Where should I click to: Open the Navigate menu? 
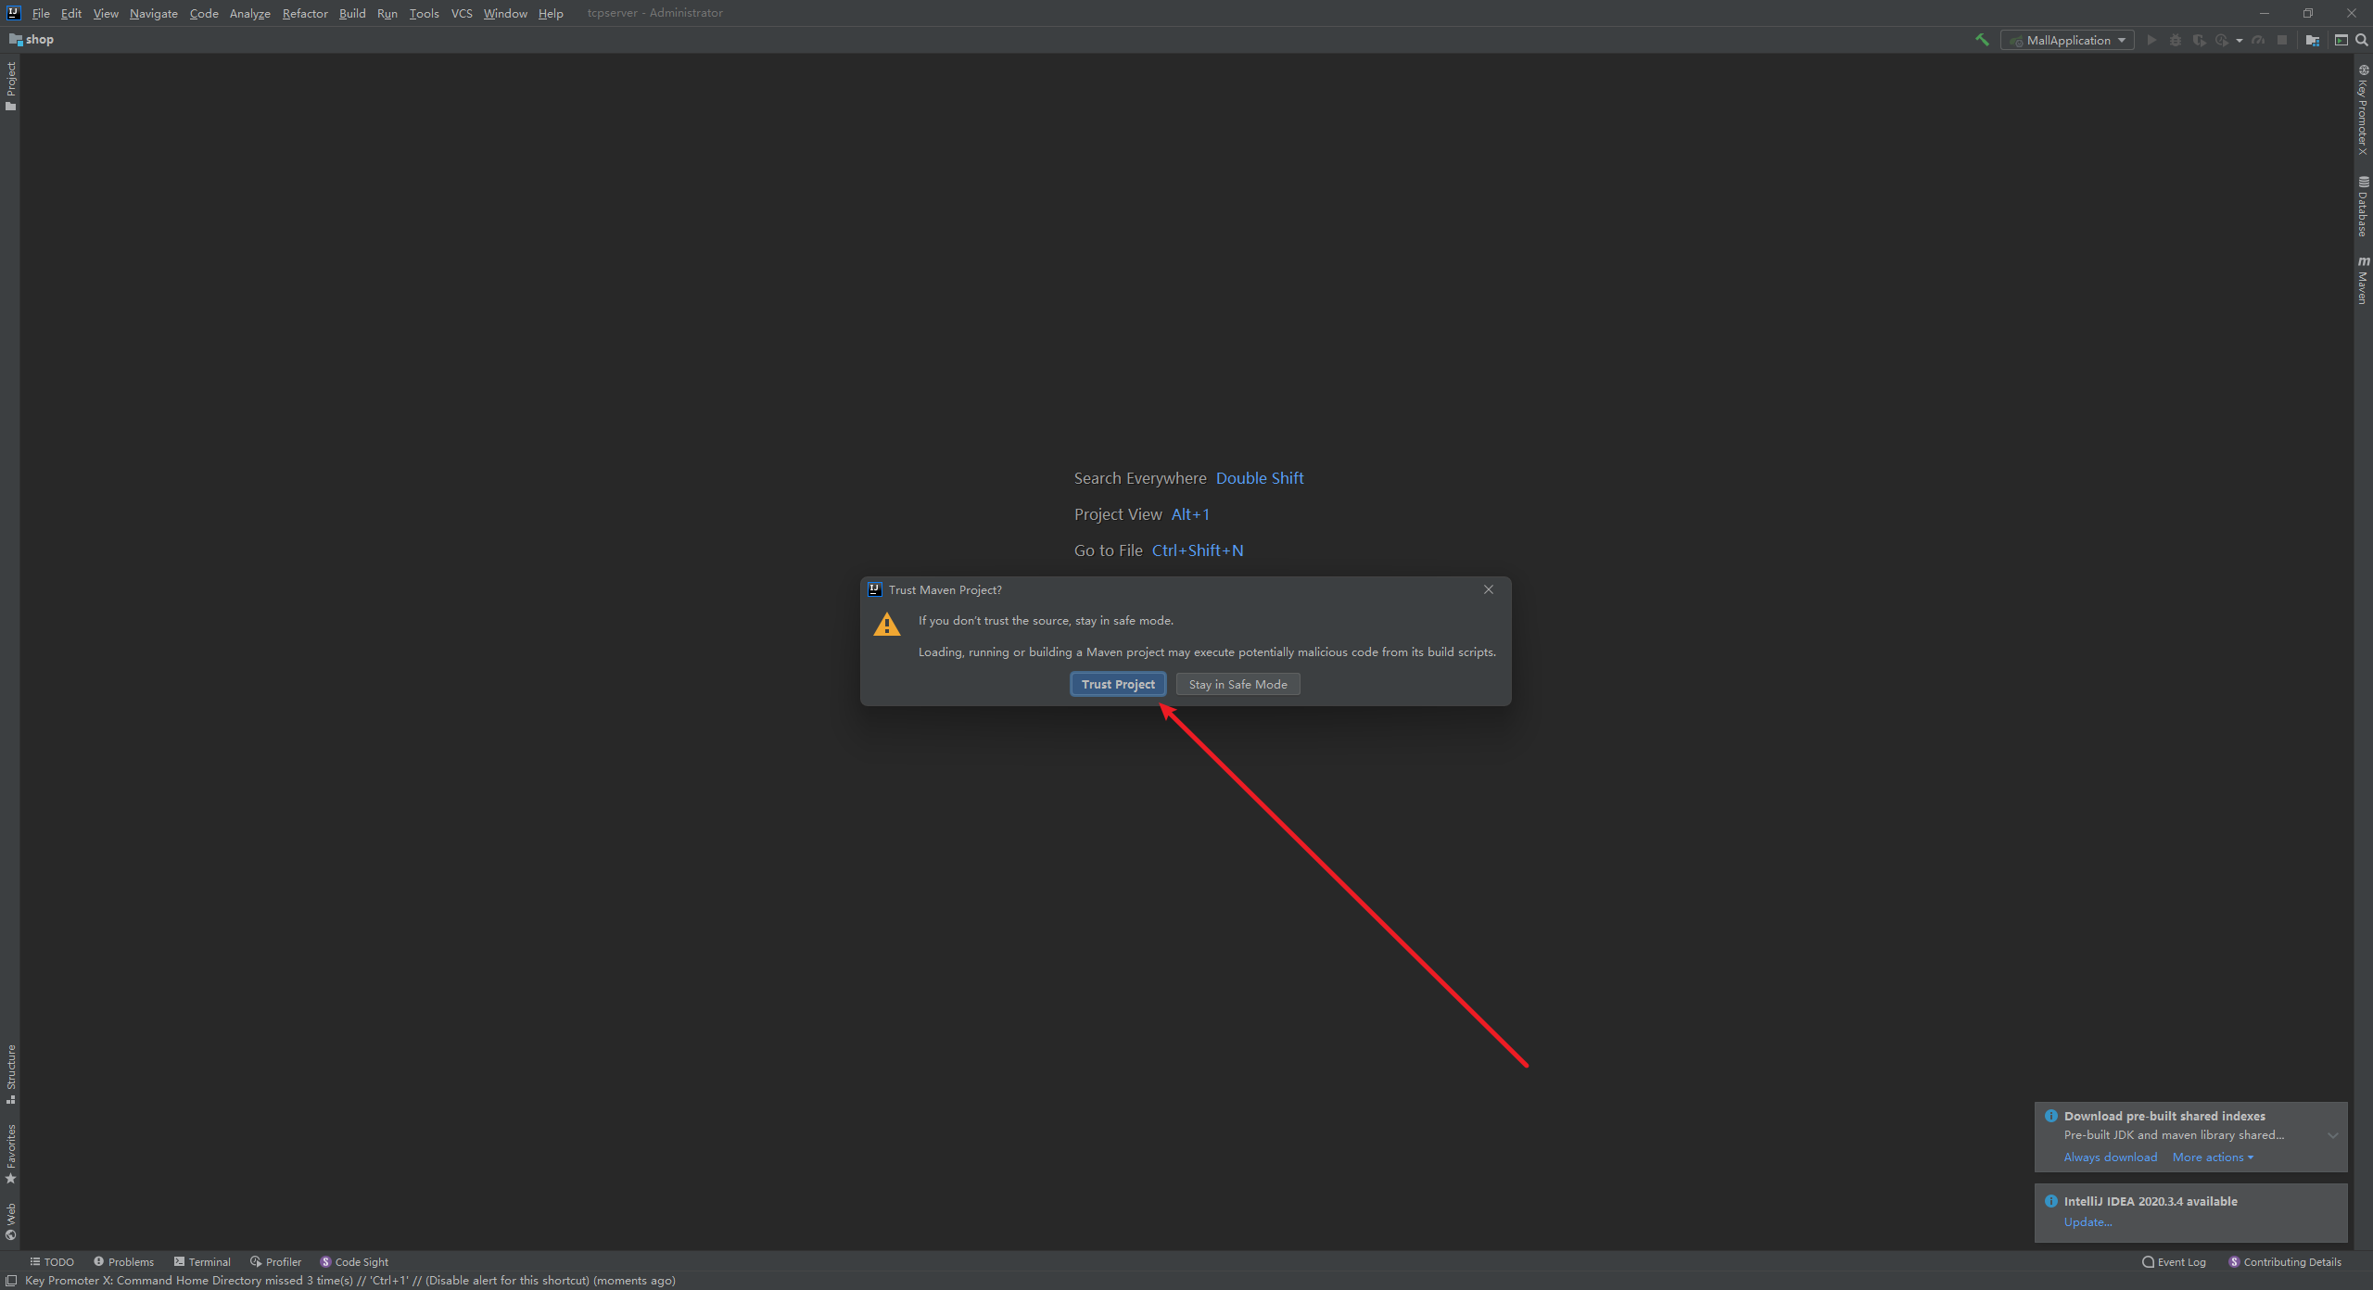[x=154, y=13]
